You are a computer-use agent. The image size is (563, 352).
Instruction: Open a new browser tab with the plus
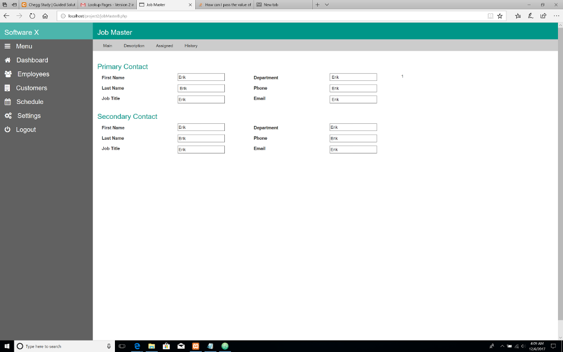318,4
